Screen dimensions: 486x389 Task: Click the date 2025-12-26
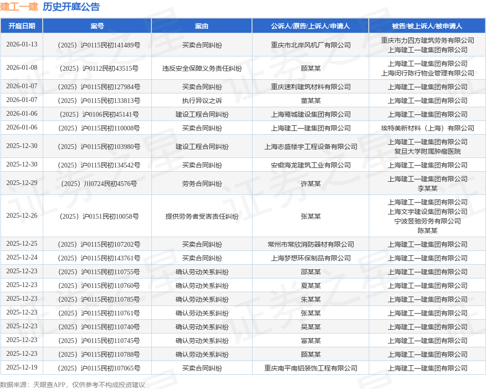(22, 215)
